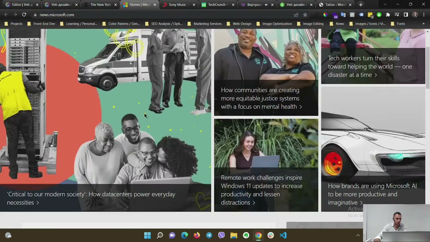Close the Sony Music tab

tap(194, 5)
